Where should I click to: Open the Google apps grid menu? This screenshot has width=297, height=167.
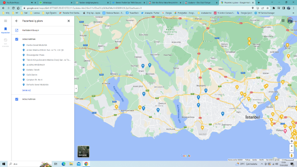pos(283,20)
